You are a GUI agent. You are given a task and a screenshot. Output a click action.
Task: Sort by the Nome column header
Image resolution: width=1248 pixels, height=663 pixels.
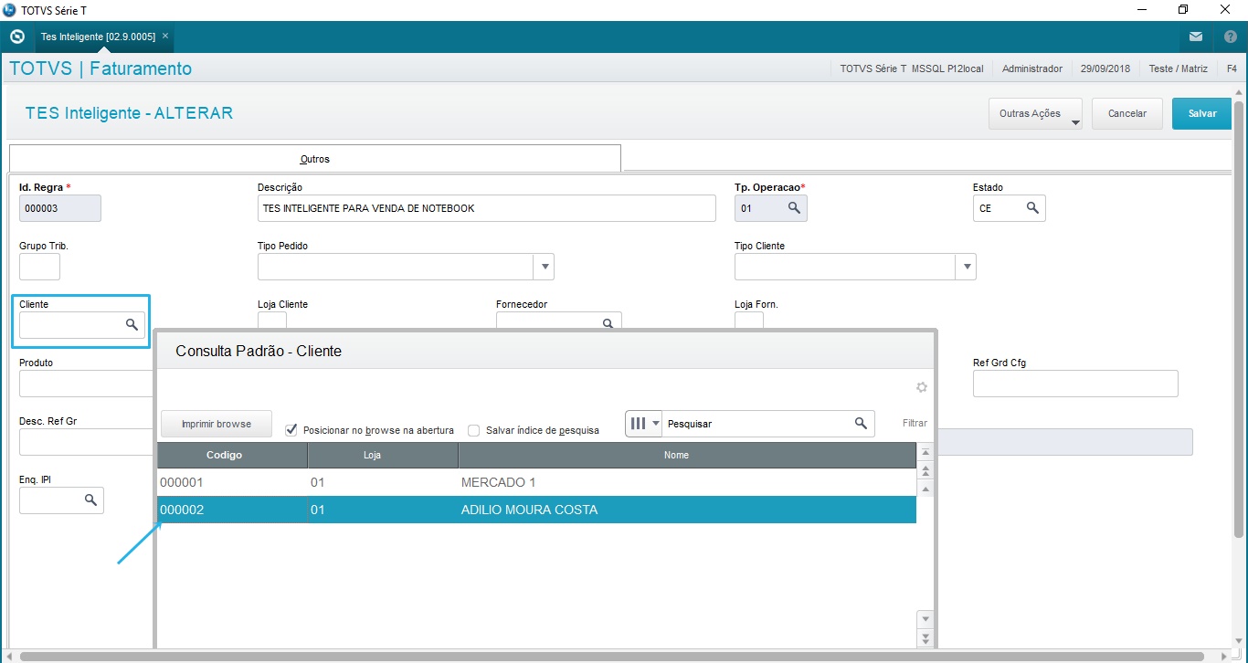[687, 455]
